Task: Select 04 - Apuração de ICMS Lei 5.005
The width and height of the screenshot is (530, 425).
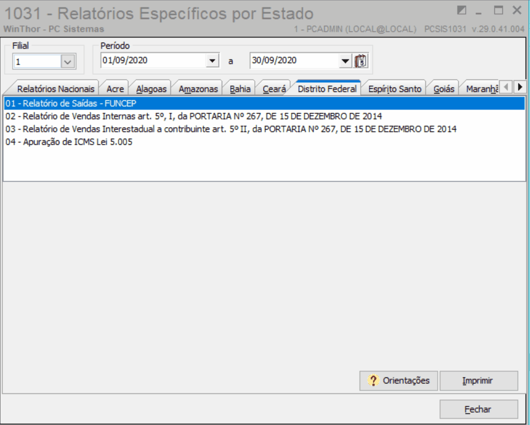Action: pyautogui.click(x=264, y=142)
